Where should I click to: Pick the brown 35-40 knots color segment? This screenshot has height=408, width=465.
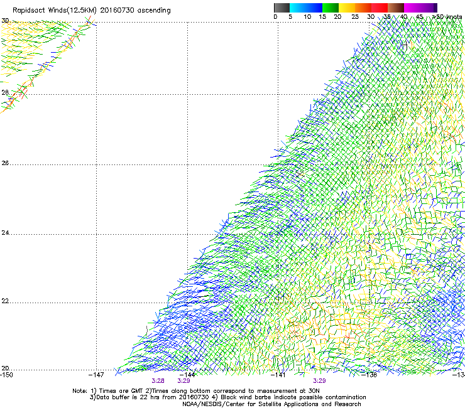click(396, 8)
